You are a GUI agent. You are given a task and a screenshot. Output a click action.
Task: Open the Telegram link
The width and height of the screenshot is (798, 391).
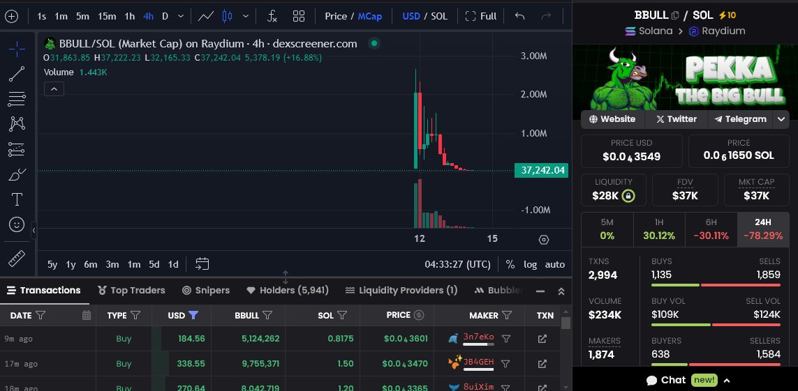741,119
